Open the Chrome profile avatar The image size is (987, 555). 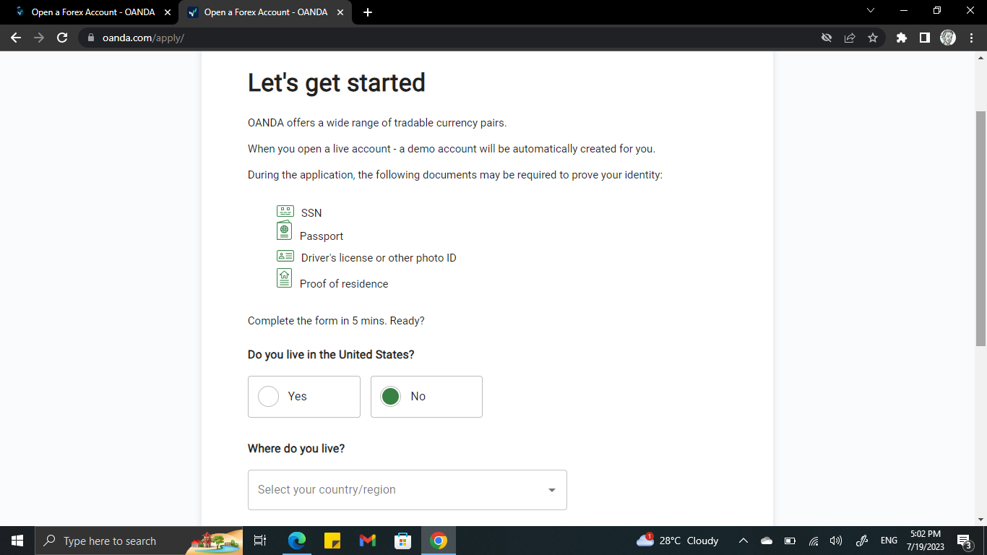[x=948, y=38]
